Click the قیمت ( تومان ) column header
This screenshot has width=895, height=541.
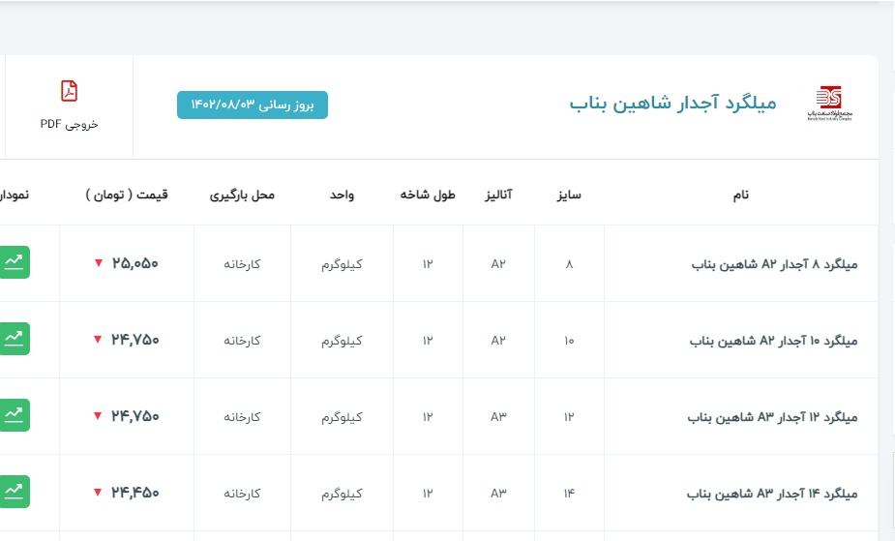click(x=127, y=195)
